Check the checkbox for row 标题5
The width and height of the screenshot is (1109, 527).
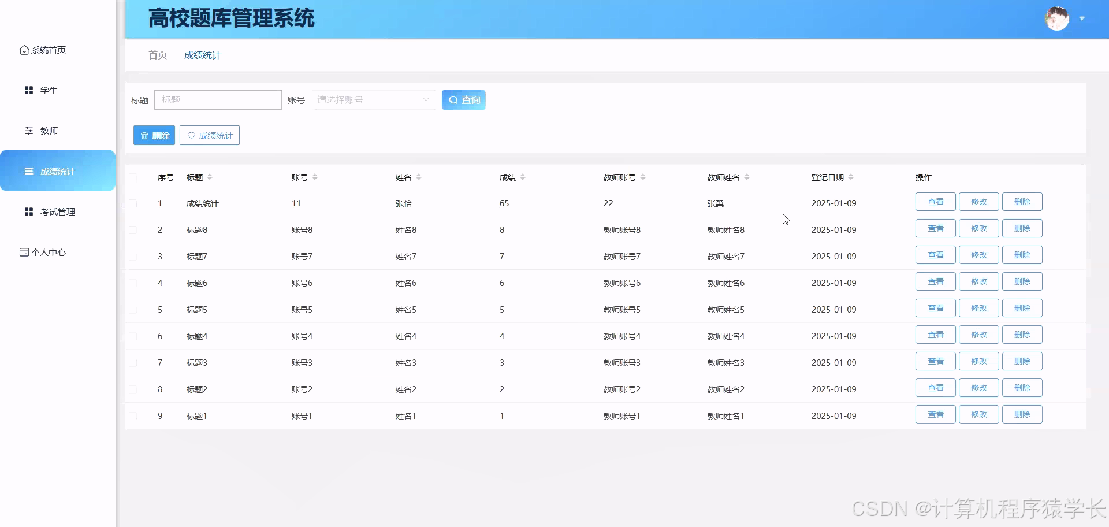(133, 310)
